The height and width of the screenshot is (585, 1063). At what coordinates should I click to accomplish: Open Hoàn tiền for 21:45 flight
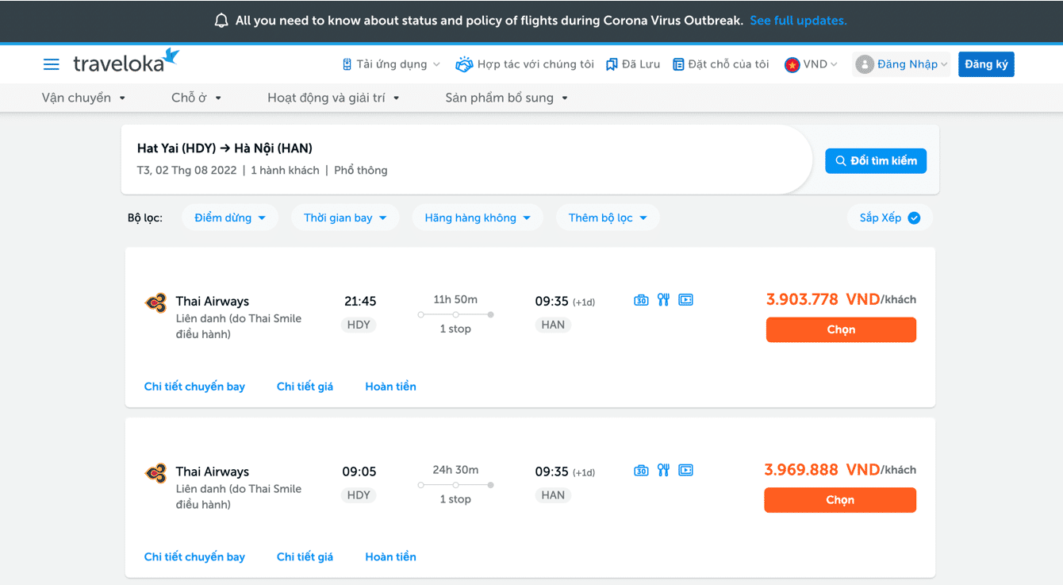390,387
